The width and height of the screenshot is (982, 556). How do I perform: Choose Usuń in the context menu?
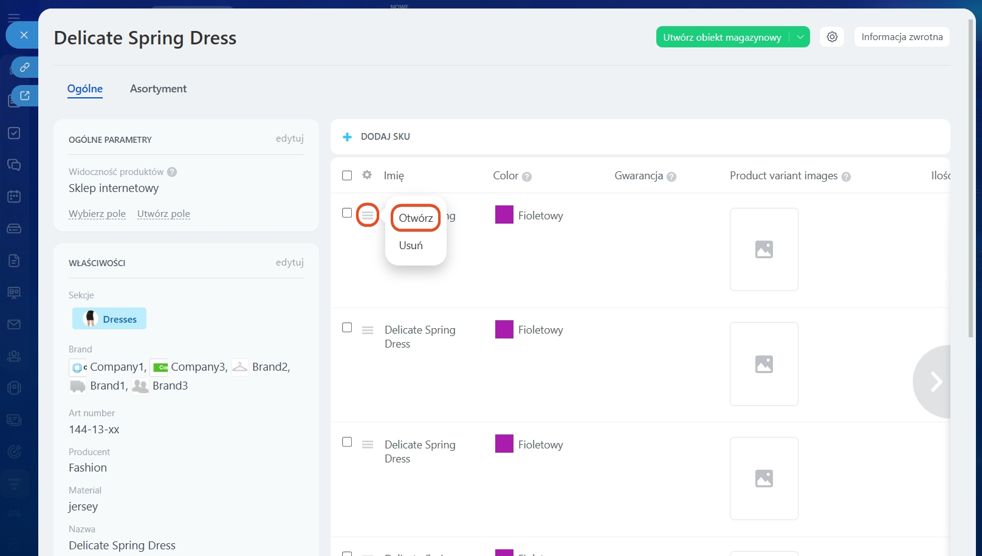pos(411,245)
